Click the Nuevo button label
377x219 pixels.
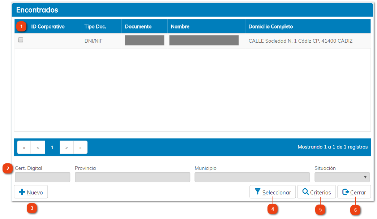(x=35, y=193)
